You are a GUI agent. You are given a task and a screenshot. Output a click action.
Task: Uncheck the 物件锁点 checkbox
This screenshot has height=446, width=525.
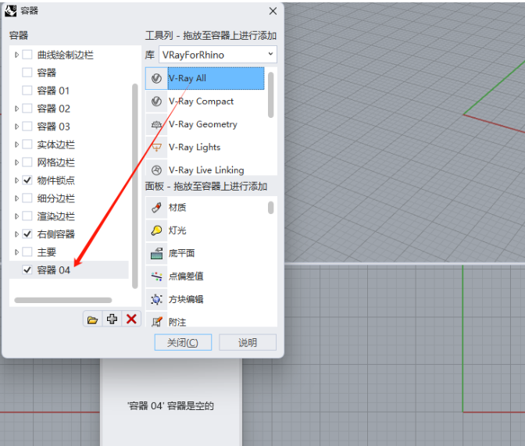(27, 180)
